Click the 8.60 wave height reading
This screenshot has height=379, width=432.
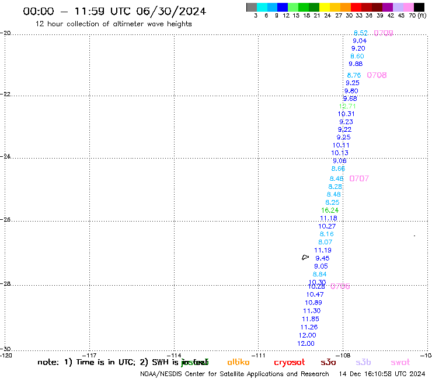click(357, 56)
